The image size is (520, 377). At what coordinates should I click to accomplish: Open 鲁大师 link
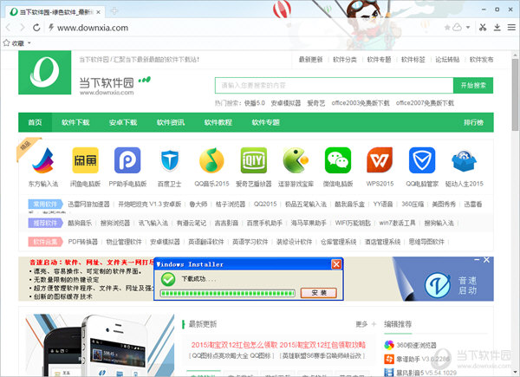198,204
